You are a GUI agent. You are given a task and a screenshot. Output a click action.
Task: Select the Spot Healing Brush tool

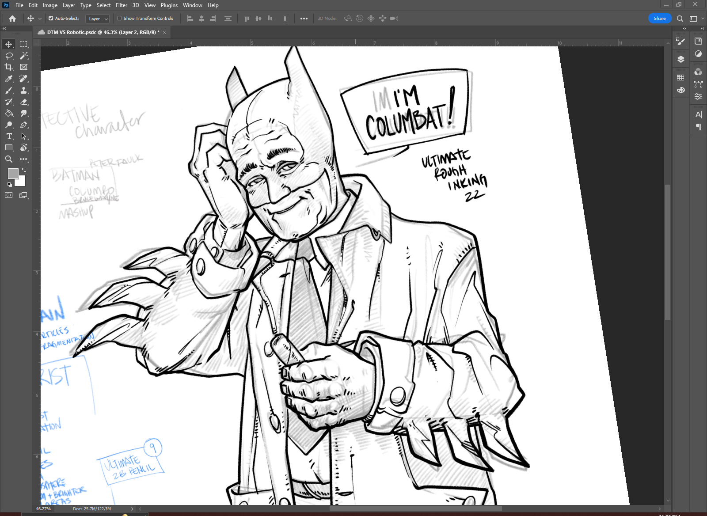[23, 79]
